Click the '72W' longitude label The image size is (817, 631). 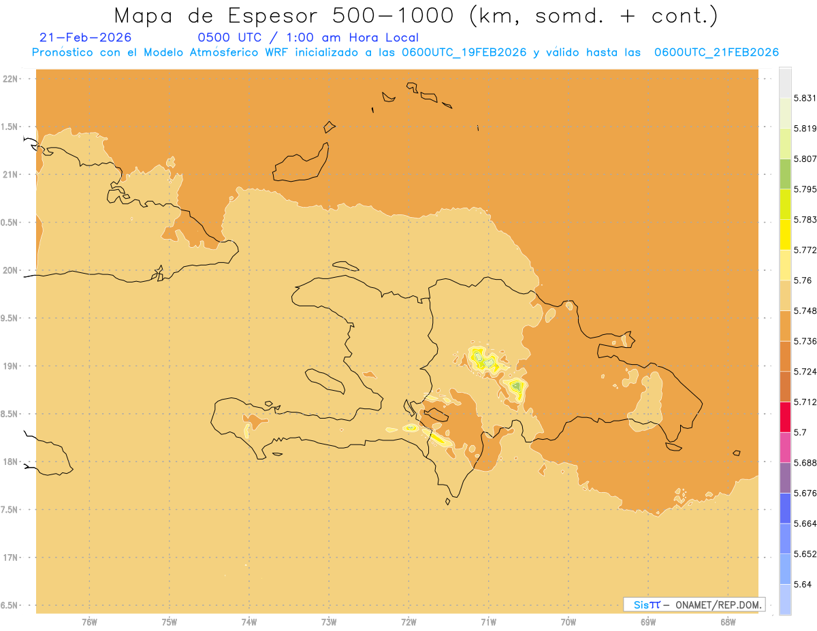click(408, 621)
